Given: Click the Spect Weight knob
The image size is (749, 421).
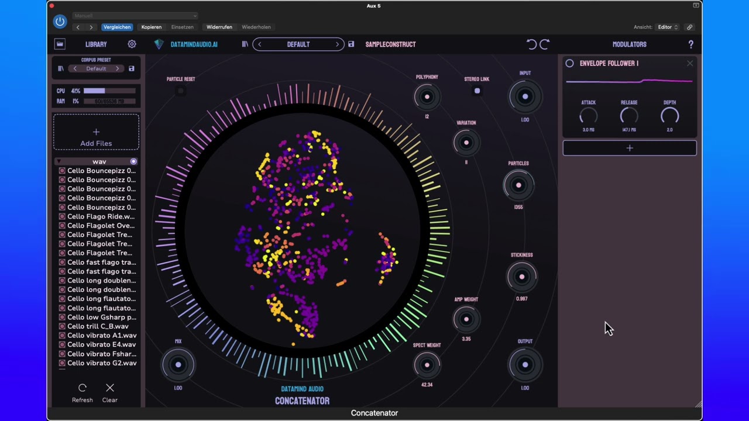Looking at the screenshot, I should tap(427, 365).
